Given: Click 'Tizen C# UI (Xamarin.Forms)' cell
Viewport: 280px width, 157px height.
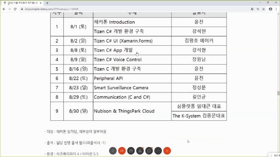Looking at the screenshot, I should click(x=132, y=41).
